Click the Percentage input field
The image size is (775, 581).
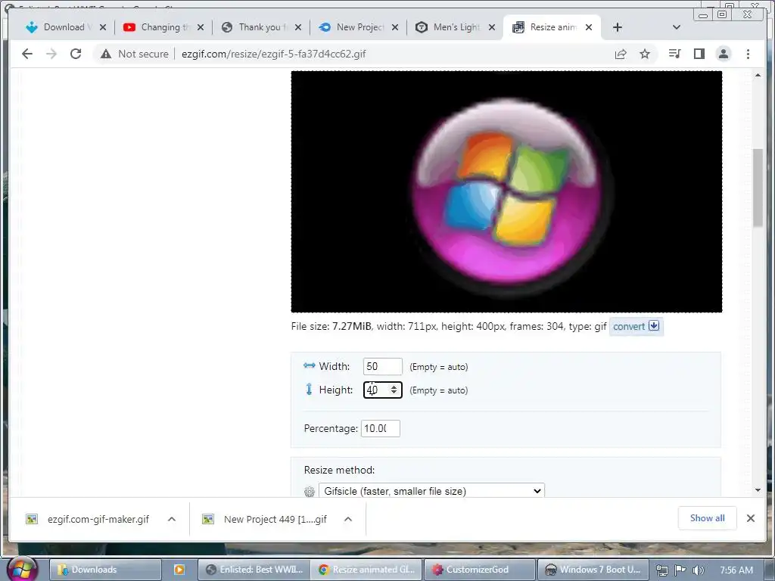click(x=380, y=428)
